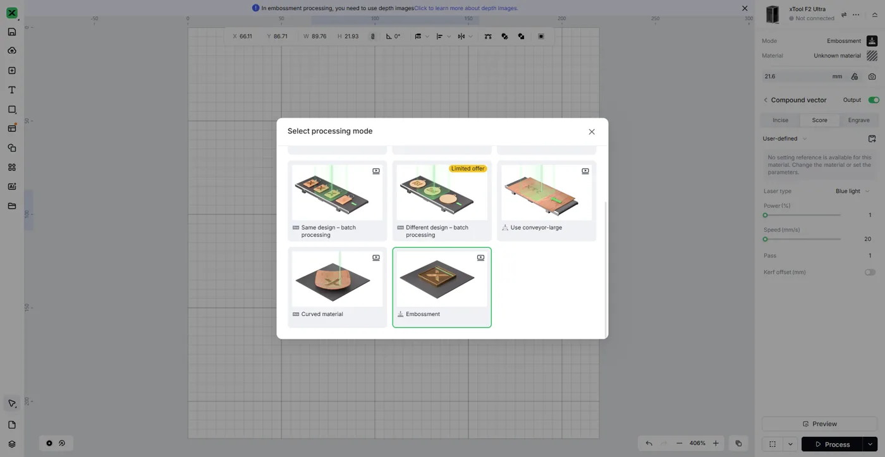The width and height of the screenshot is (885, 457).
Task: Open the cloud upload tool in sidebar
Action: point(11,51)
